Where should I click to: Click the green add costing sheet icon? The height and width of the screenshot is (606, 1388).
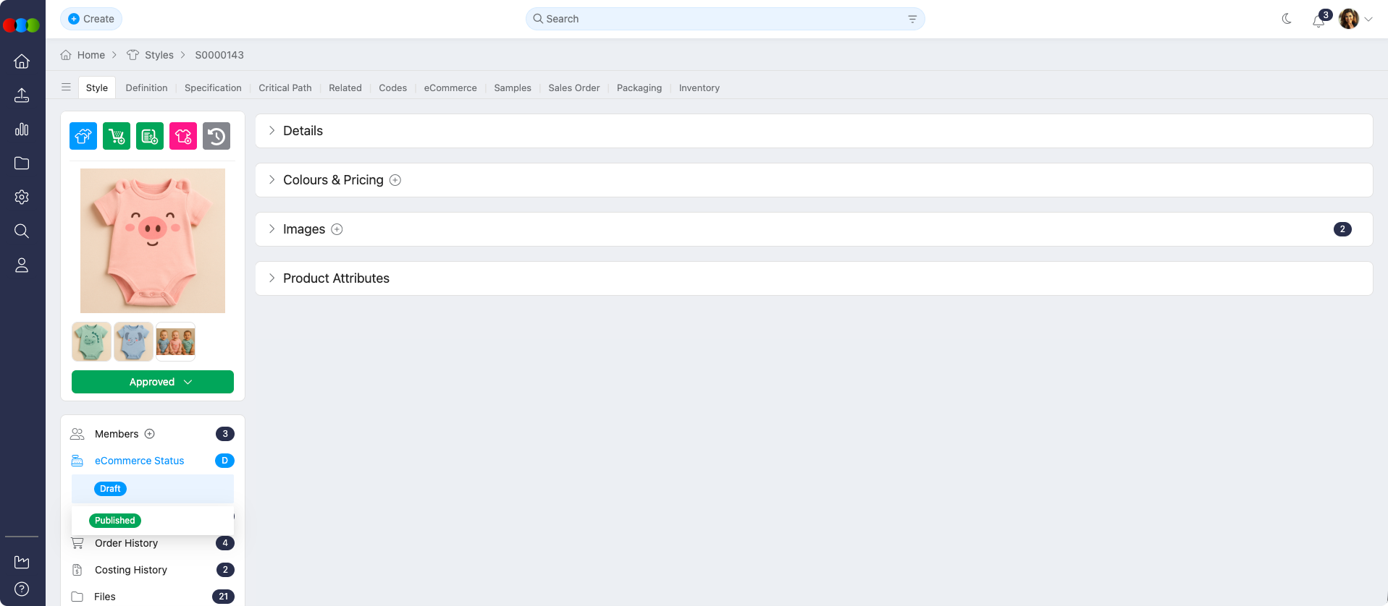coord(150,136)
